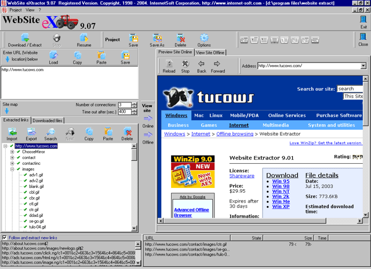371x269 pixels.
Task: Copy the entered URLs
Action: 77,58
